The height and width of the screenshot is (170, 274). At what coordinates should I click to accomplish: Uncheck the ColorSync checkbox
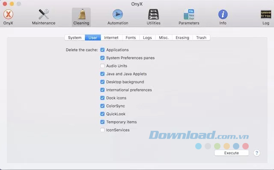pyautogui.click(x=102, y=106)
